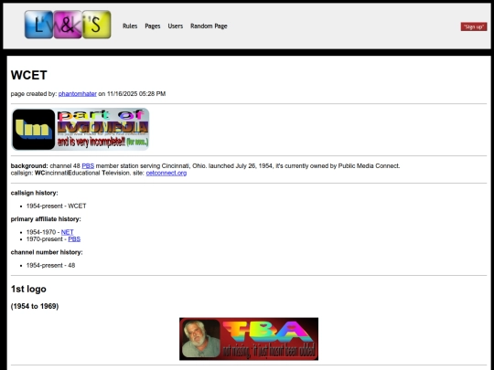Viewport: 494px width, 370px height.
Task: Click the L'W&K'S site logo
Action: click(68, 25)
